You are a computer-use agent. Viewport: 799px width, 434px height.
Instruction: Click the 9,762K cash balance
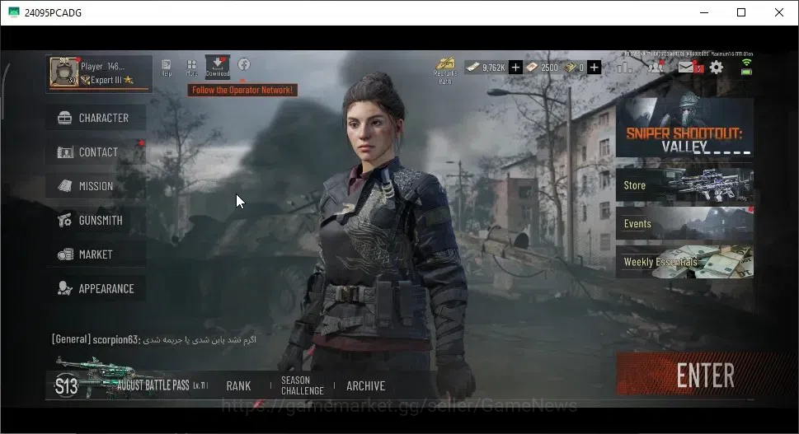pyautogui.click(x=493, y=68)
